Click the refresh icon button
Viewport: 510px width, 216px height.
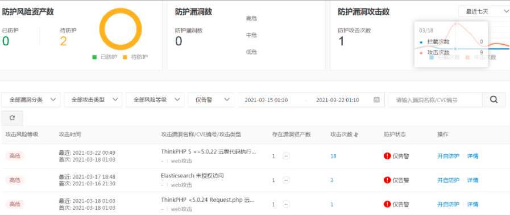pos(13,118)
